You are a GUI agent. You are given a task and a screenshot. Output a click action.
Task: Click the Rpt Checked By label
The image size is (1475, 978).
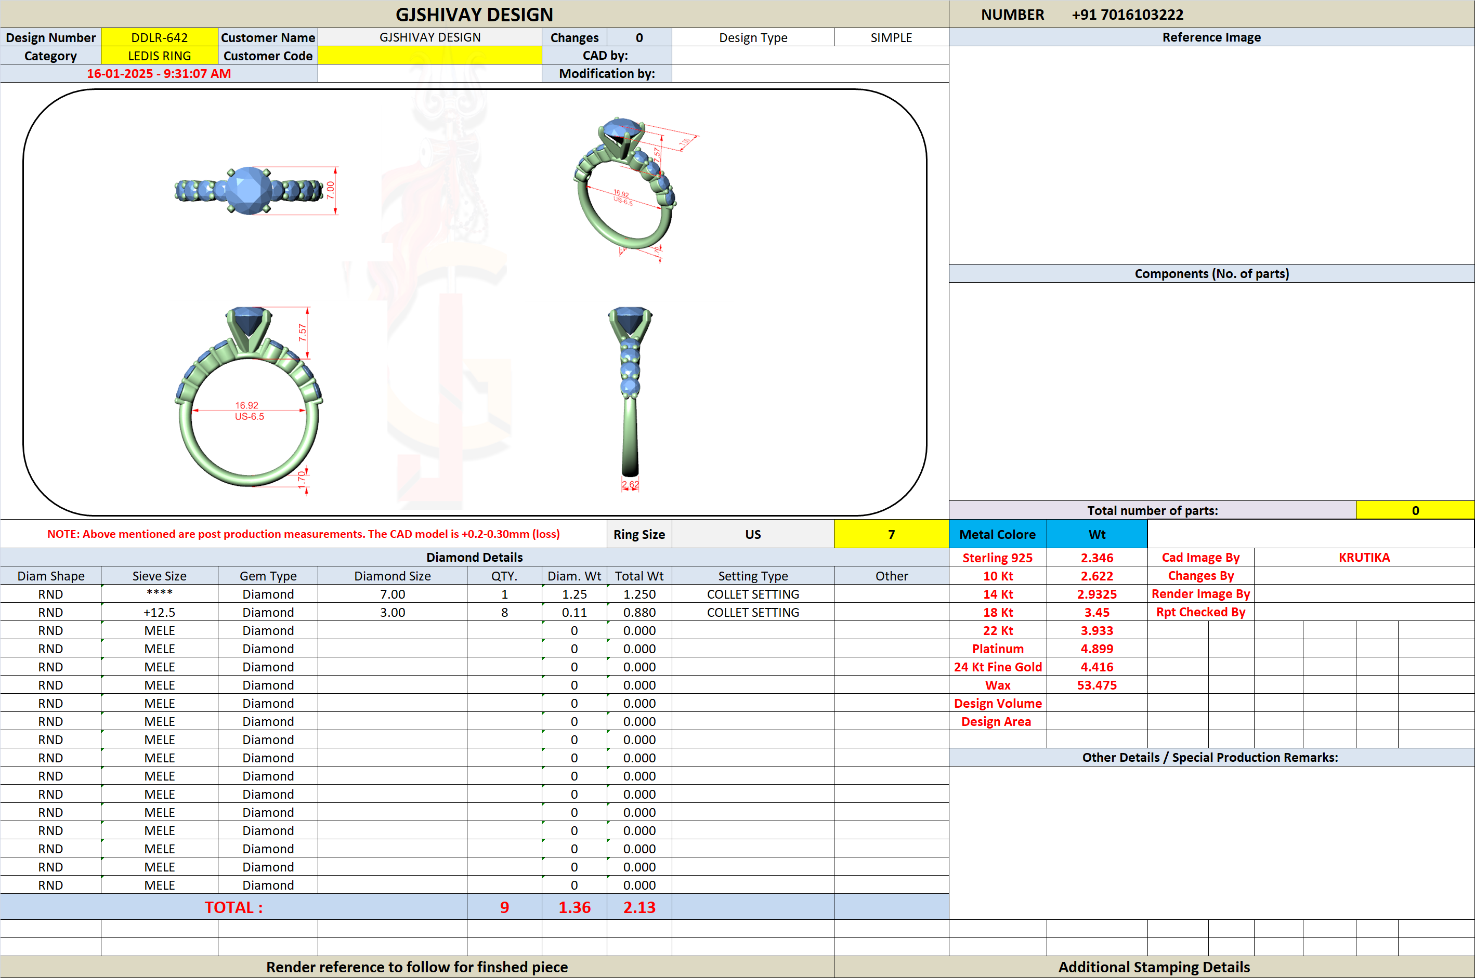point(1200,612)
